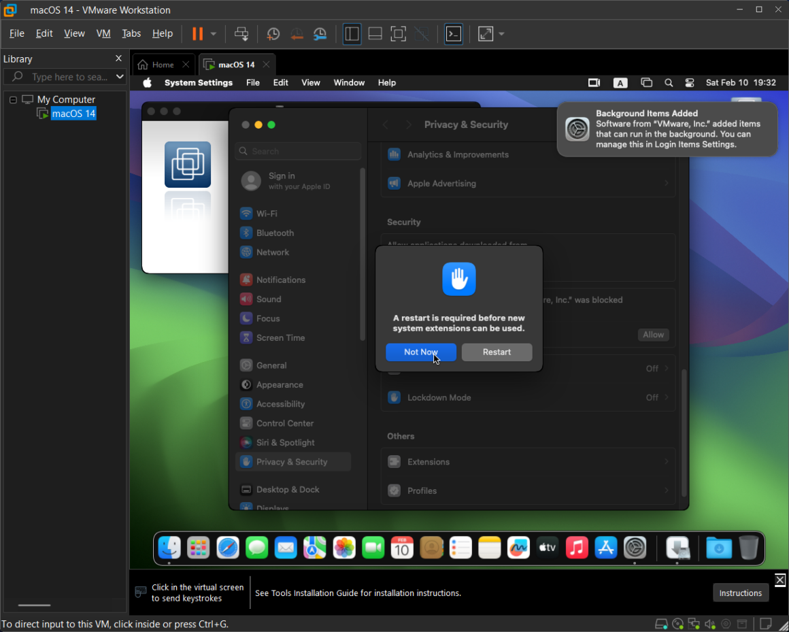Open Notifications in the settings sidebar
Viewport: 789px width, 632px height.
point(293,280)
